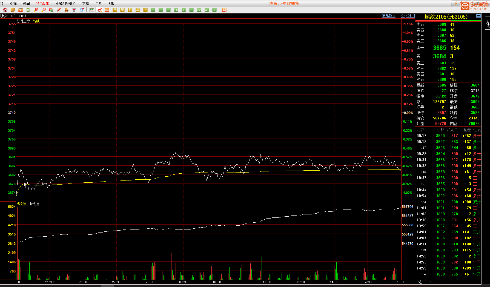This screenshot has height=287, width=490.
Task: Select the 15-minute period icon
Action: pos(176,10)
